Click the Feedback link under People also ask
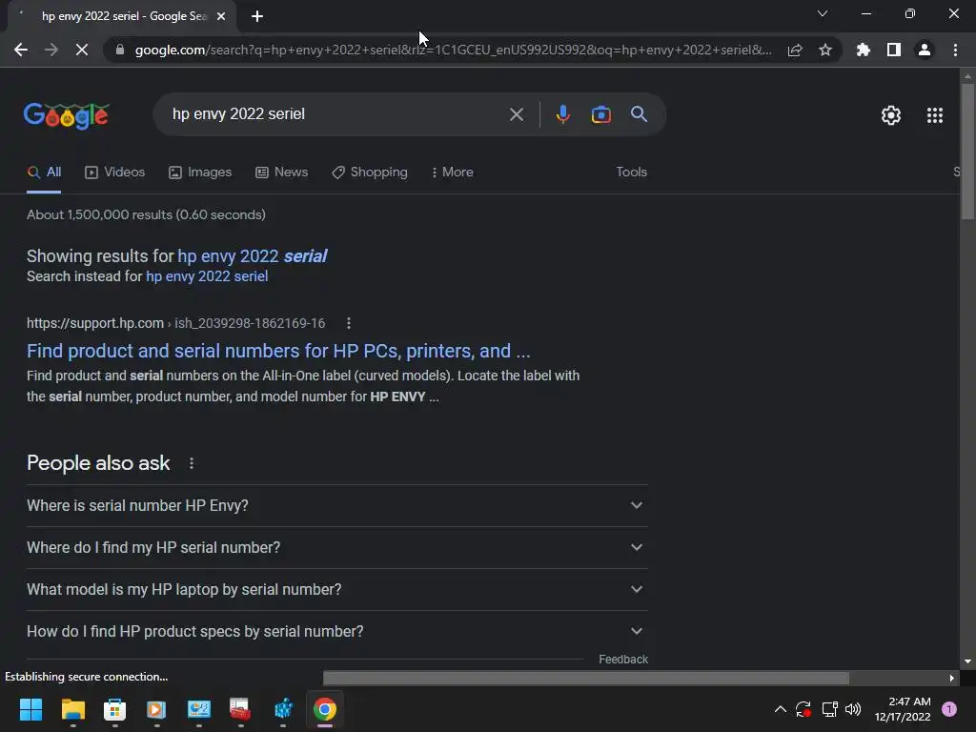 (623, 660)
